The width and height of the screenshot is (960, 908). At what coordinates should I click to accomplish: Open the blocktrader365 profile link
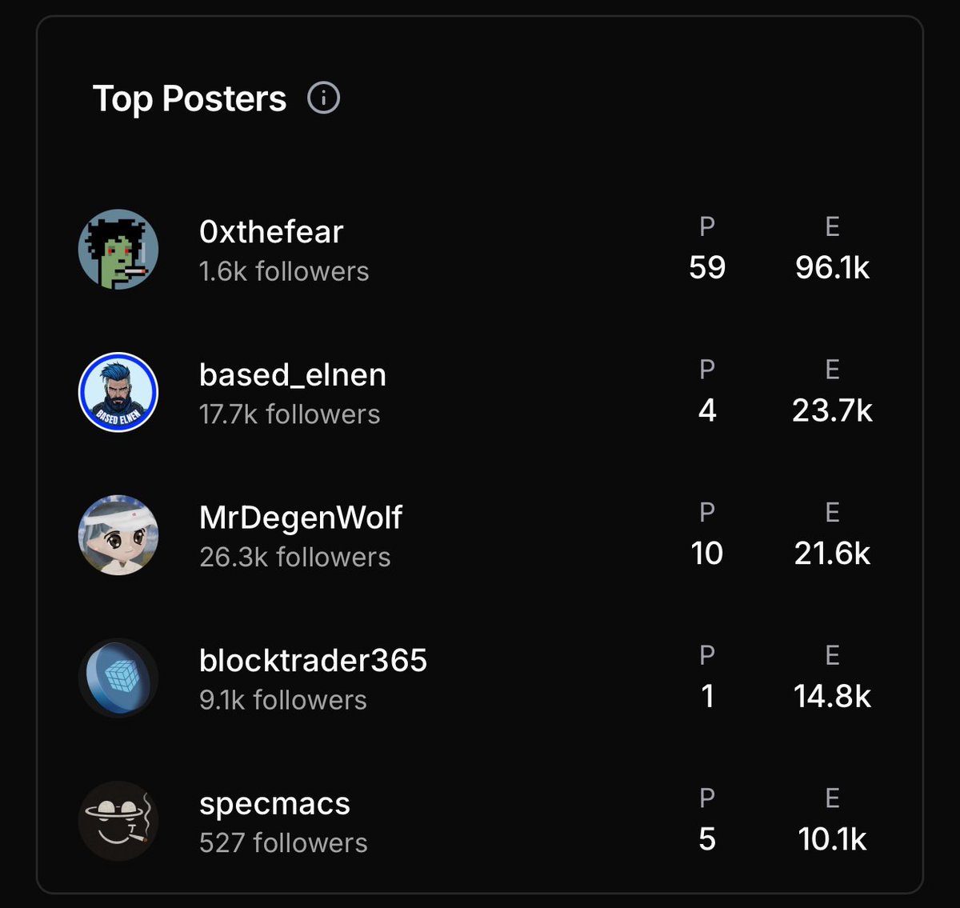tap(313, 661)
